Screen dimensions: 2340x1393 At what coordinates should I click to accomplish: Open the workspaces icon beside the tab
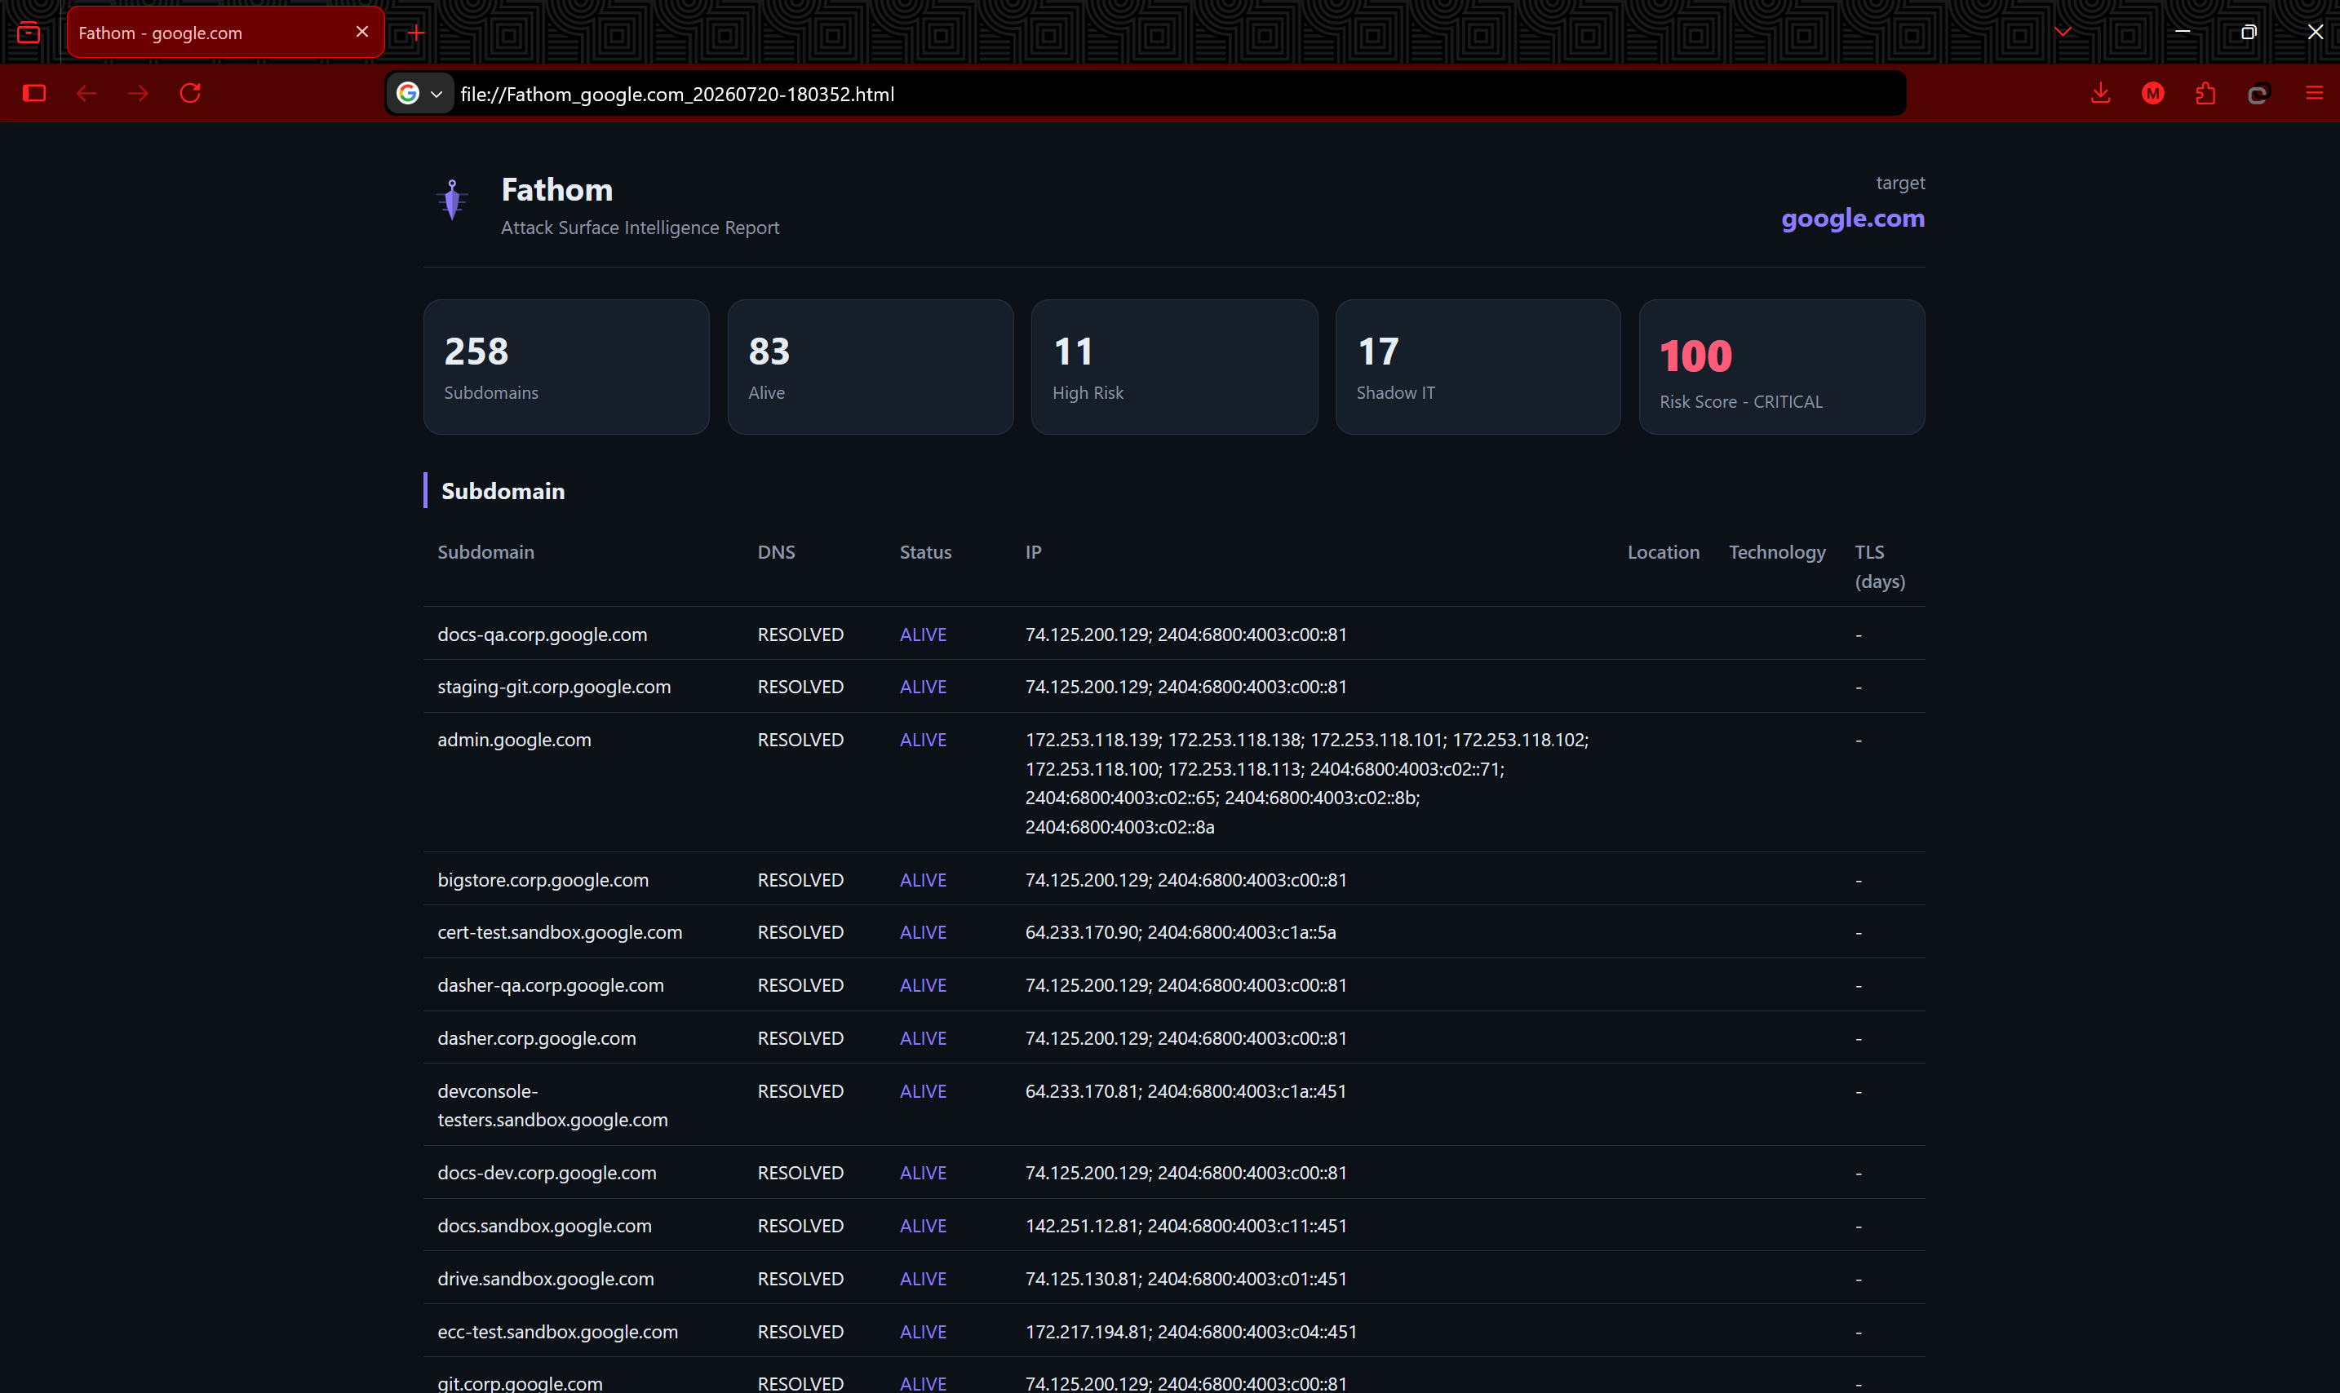pyautogui.click(x=29, y=33)
